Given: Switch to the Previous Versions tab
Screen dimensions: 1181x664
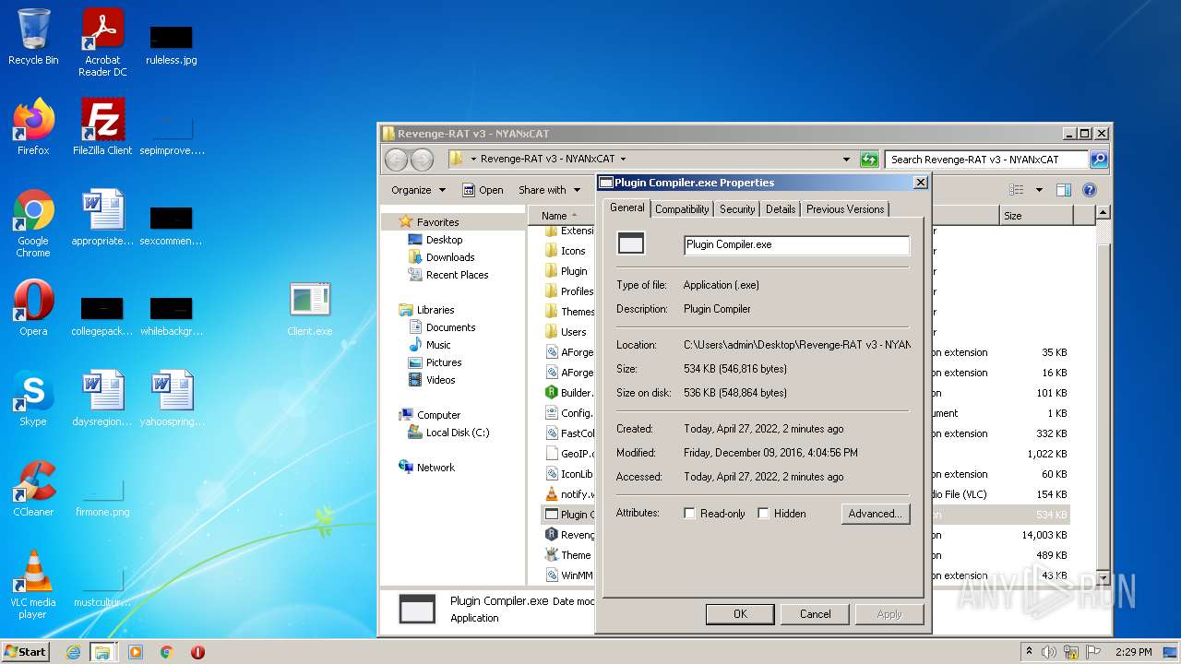Looking at the screenshot, I should pyautogui.click(x=844, y=209).
